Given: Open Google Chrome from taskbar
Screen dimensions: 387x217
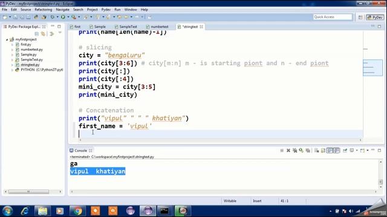Looking at the screenshot, I should pyautogui.click(x=77, y=211).
